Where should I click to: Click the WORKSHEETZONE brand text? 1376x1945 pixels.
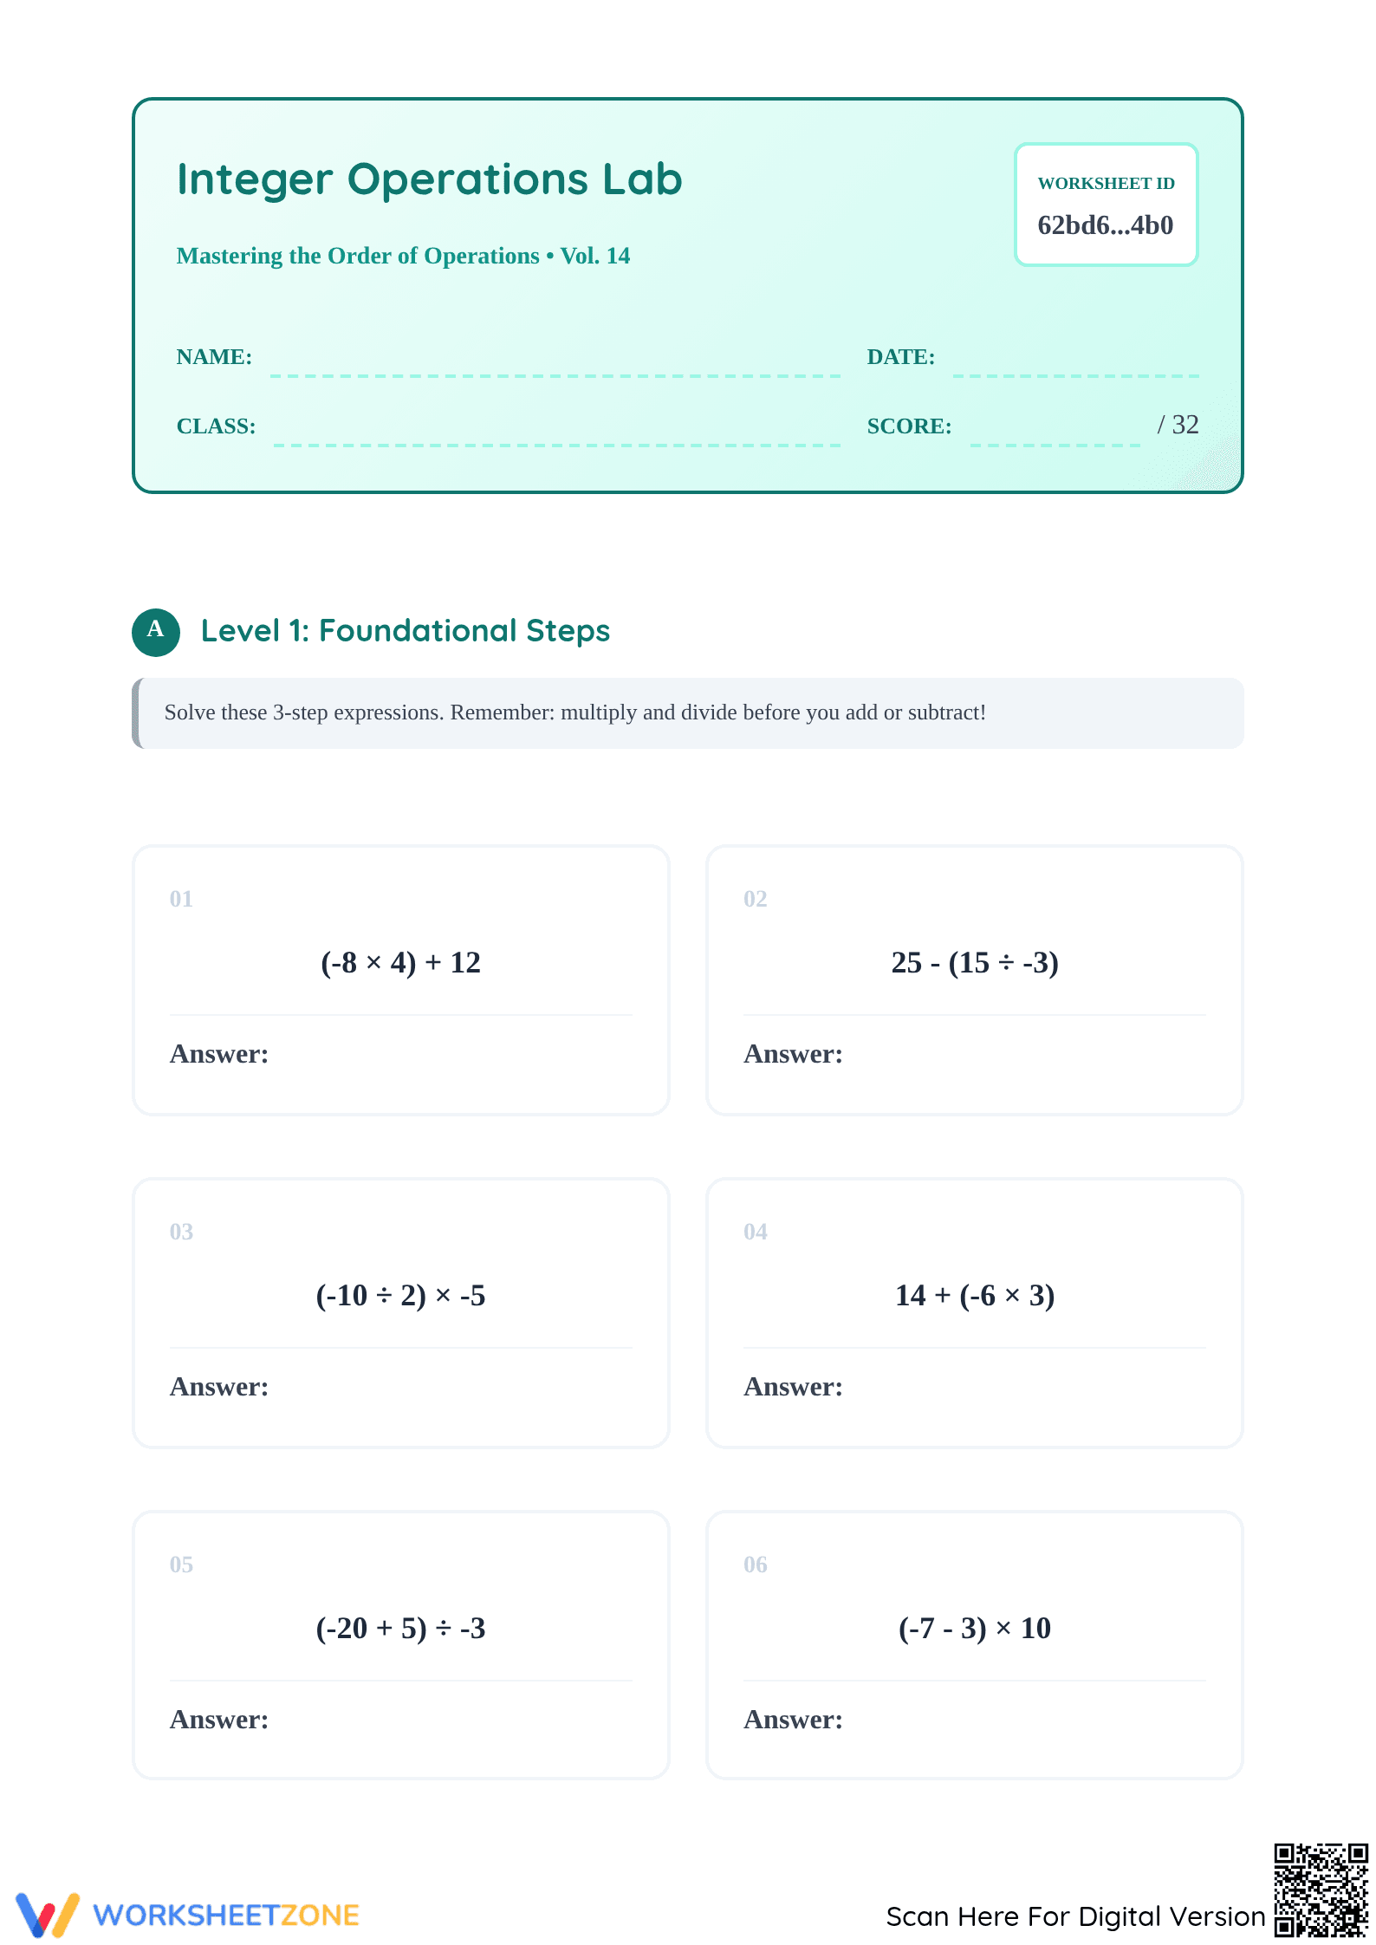click(x=226, y=1916)
